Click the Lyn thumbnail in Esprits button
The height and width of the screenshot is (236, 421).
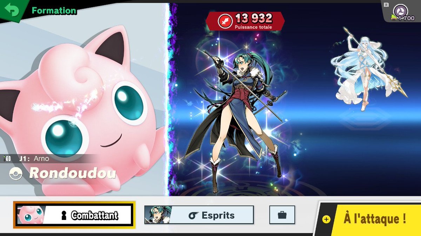pos(158,215)
